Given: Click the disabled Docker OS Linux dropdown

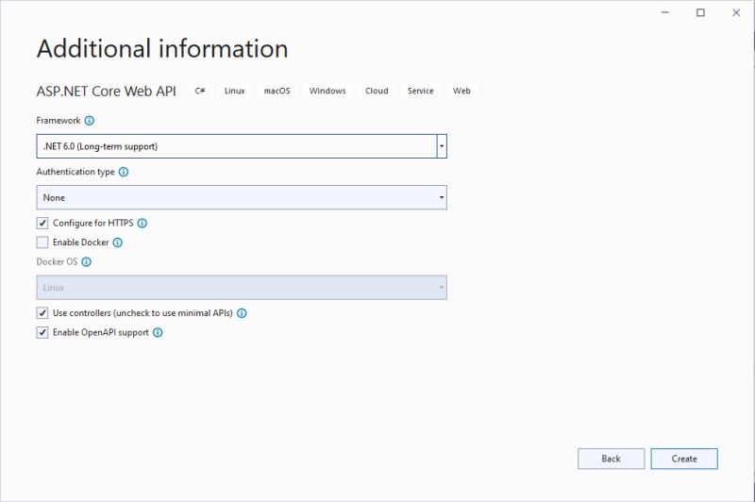Looking at the screenshot, I should [x=242, y=288].
